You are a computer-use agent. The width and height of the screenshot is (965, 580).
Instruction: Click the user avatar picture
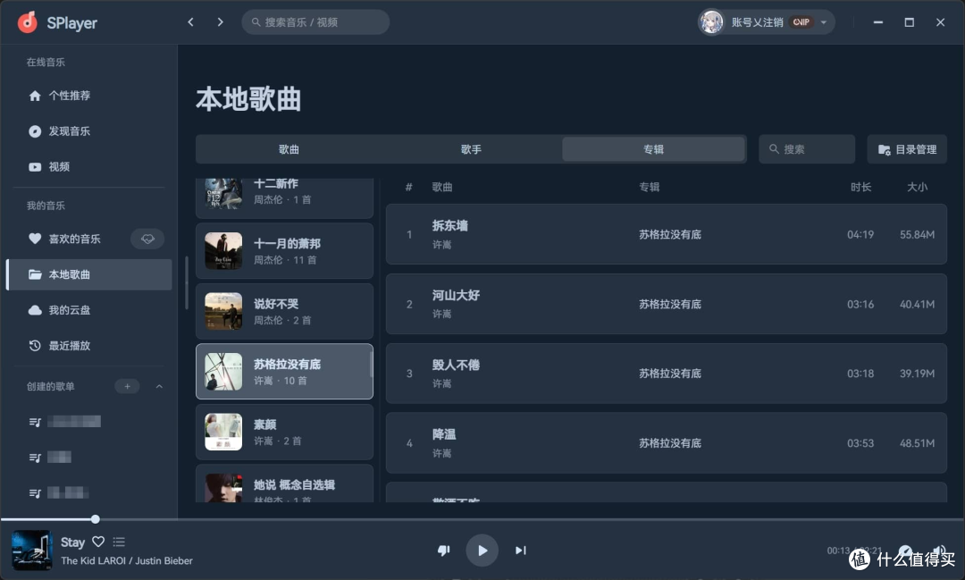tap(711, 22)
